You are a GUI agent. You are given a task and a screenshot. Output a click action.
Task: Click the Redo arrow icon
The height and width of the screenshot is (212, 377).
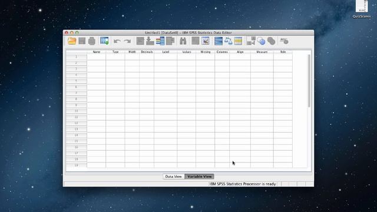click(x=127, y=41)
